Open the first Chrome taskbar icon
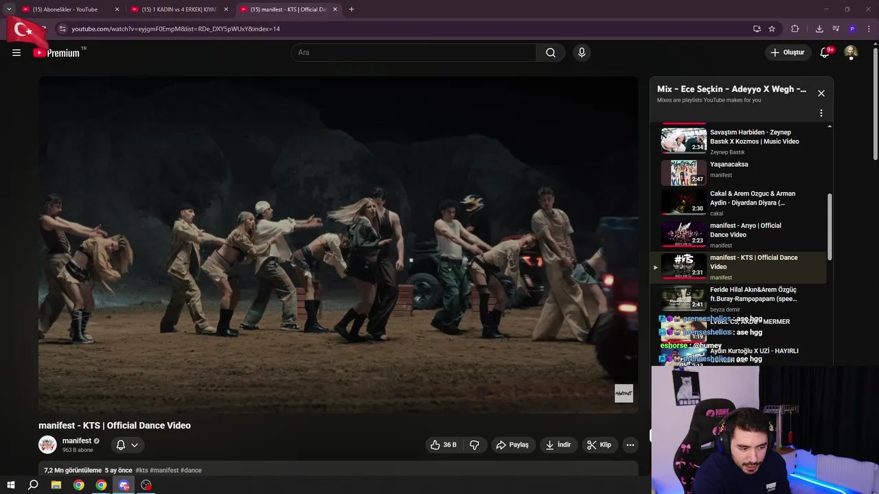This screenshot has height=494, width=879. point(79,485)
